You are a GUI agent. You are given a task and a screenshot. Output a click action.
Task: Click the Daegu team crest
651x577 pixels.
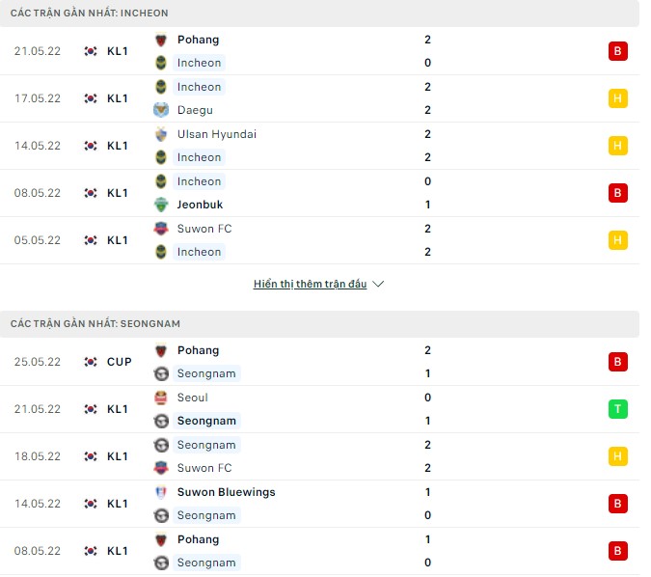[x=161, y=110]
